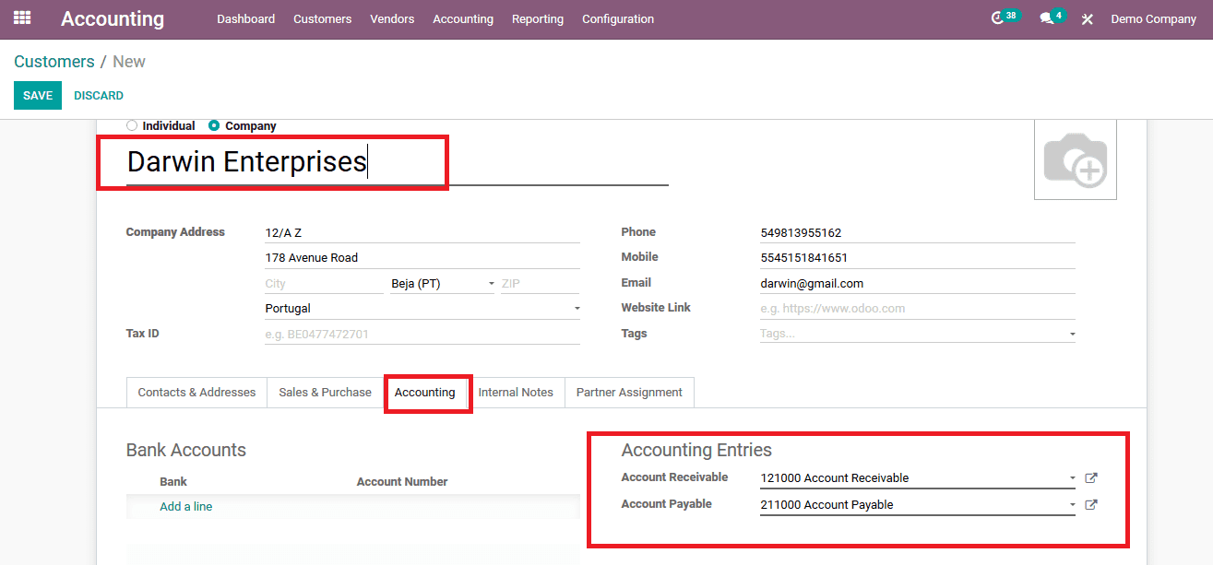The width and height of the screenshot is (1213, 565).
Task: Open the Vendors menu
Action: click(392, 18)
